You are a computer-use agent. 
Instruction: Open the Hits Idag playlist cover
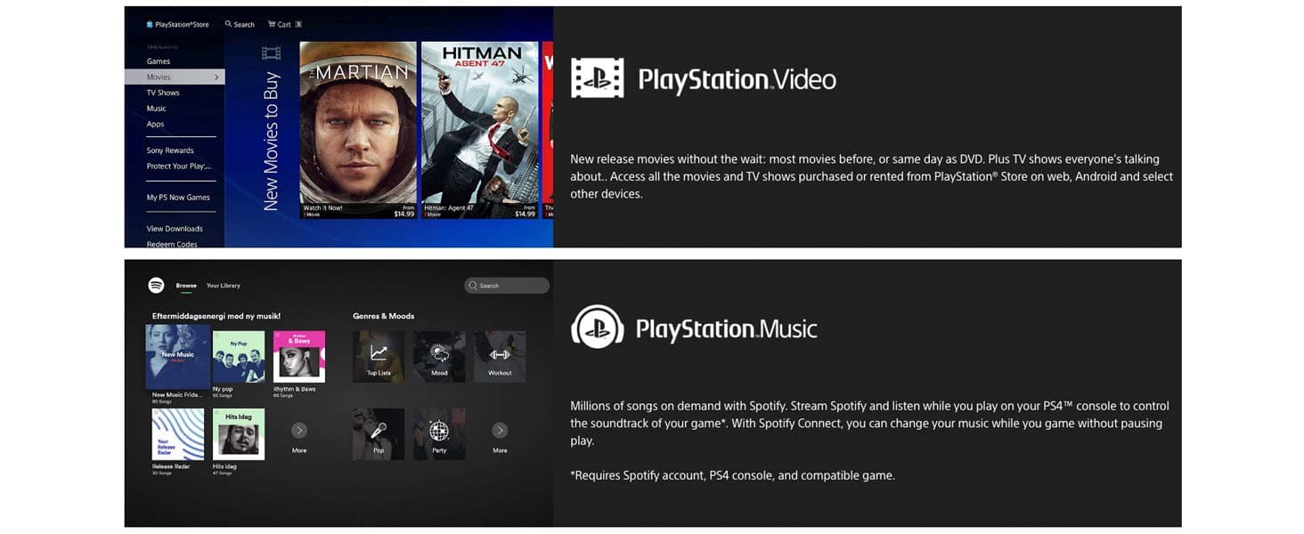click(239, 434)
